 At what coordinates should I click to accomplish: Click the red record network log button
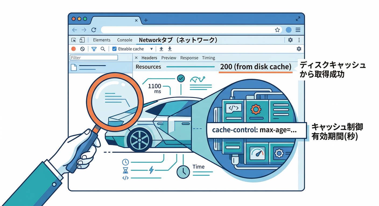[73, 49]
